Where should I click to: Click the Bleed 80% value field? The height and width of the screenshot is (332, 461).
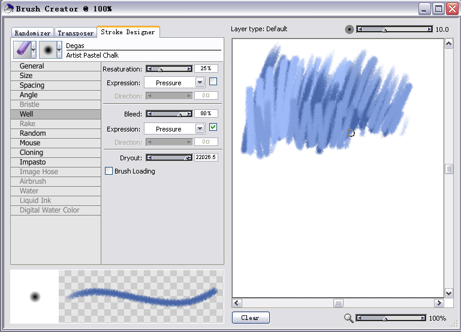[x=206, y=113]
